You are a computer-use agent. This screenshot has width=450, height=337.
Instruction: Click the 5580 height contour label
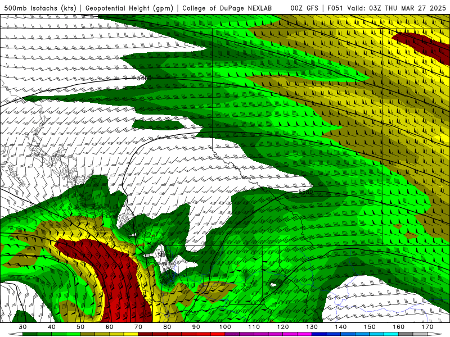pyautogui.click(x=305, y=192)
